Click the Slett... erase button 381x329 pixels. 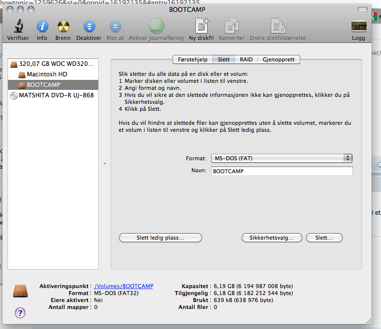click(x=324, y=238)
